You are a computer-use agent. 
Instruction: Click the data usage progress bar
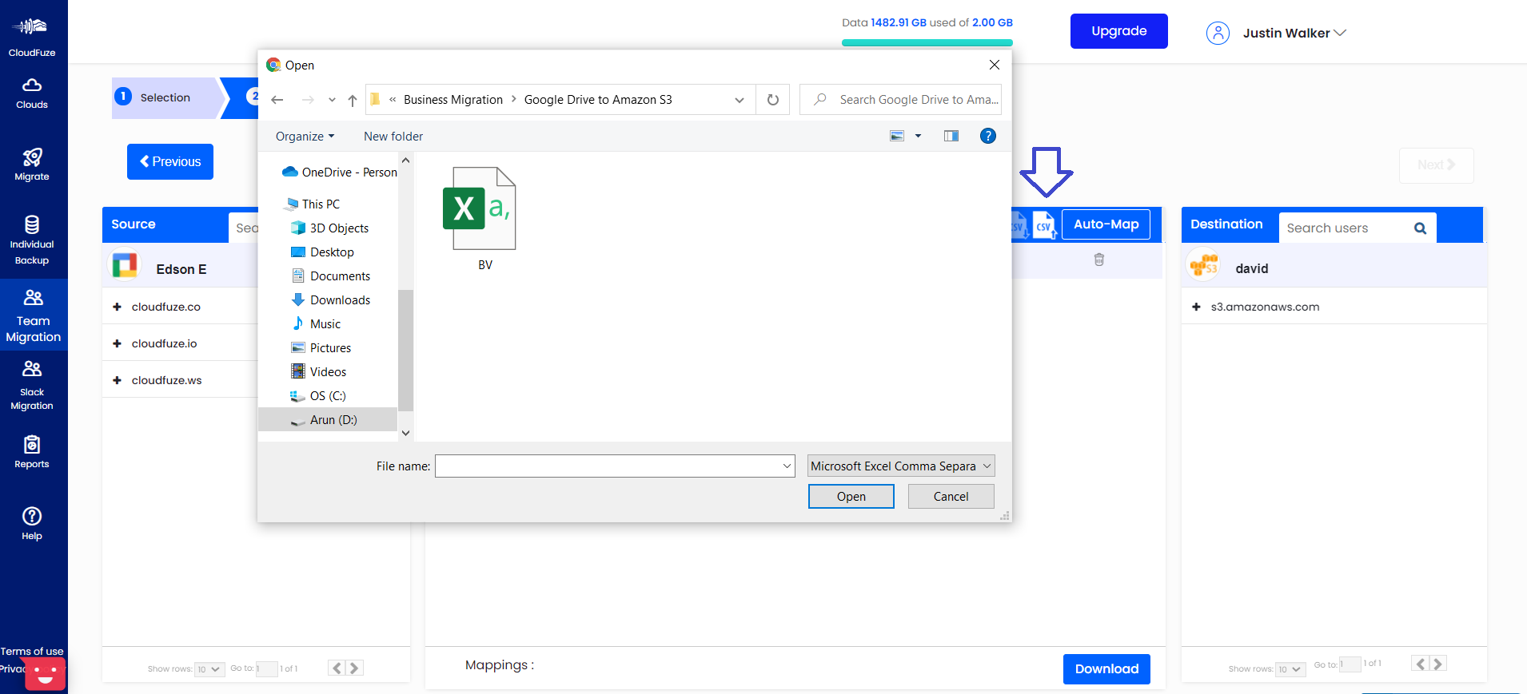click(927, 42)
